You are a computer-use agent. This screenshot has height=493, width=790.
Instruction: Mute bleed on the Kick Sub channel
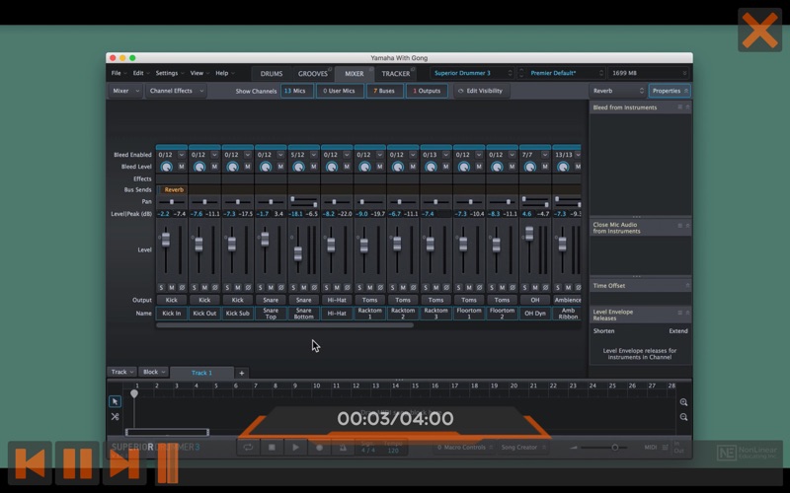248,167
